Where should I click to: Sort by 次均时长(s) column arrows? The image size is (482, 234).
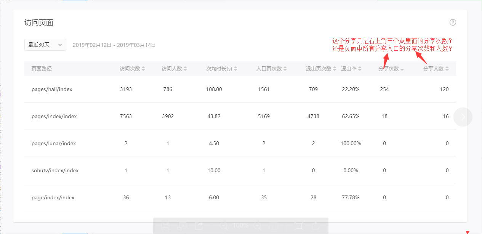tap(235, 69)
